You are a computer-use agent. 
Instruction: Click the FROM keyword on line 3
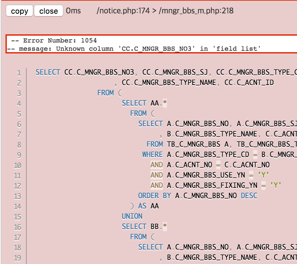[x=105, y=93]
